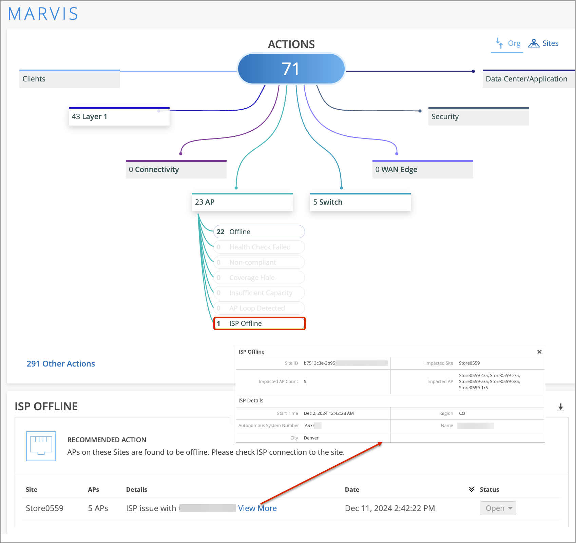Select the 0 Connectivity category
This screenshot has width=576, height=543.
[x=176, y=169]
